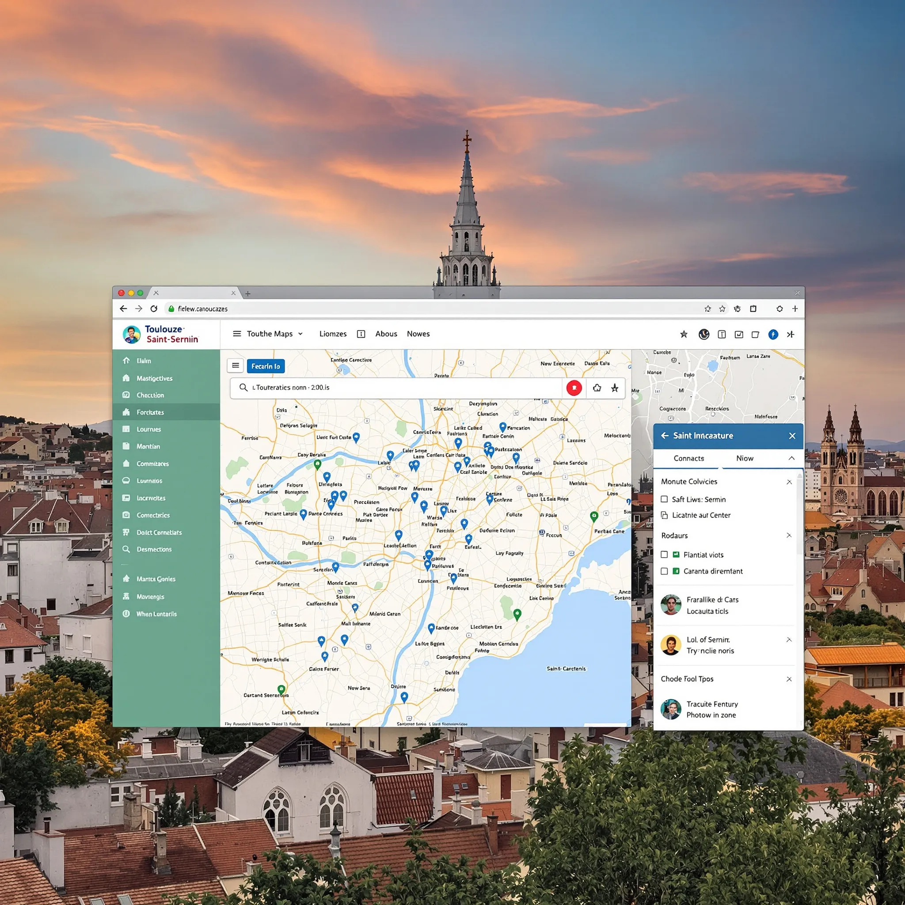Viewport: 905px width, 905px height.
Task: Select the Desmections search icon in sidebar
Action: pyautogui.click(x=126, y=549)
